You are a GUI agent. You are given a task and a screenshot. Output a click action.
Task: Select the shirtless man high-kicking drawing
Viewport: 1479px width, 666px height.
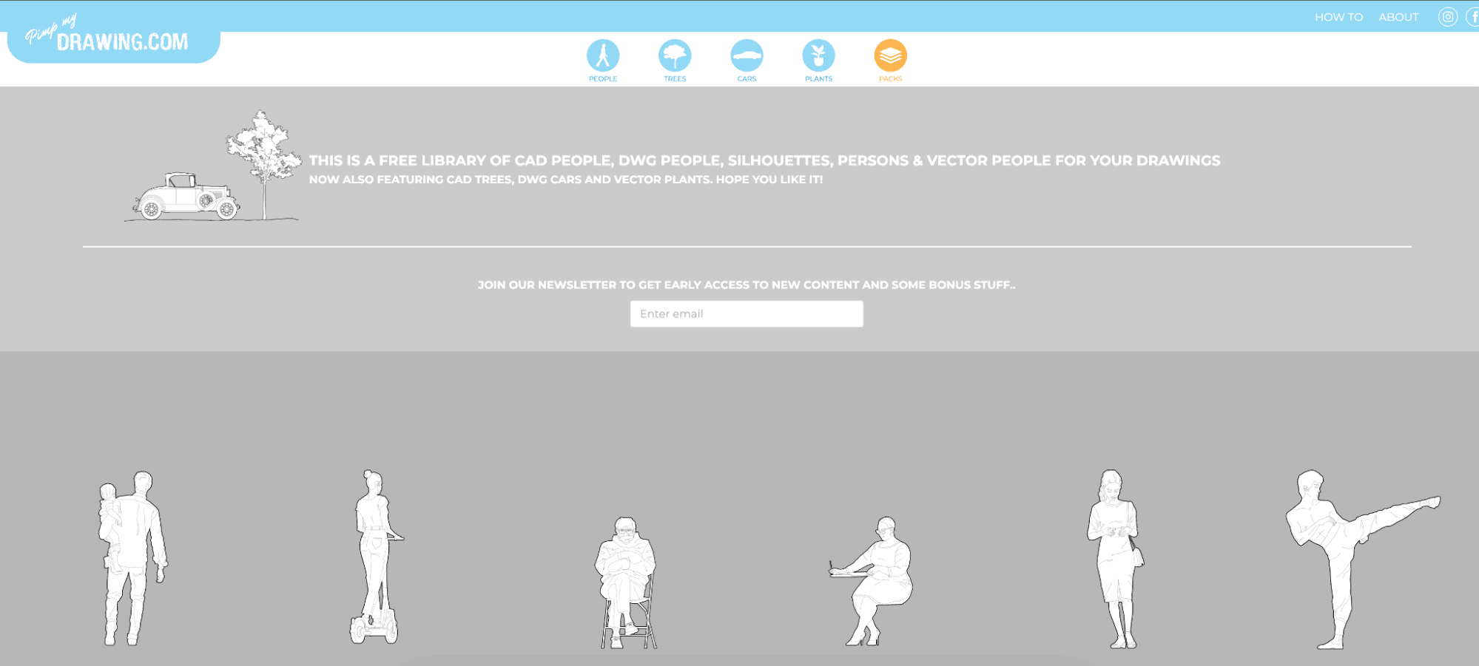pyautogui.click(x=1362, y=560)
